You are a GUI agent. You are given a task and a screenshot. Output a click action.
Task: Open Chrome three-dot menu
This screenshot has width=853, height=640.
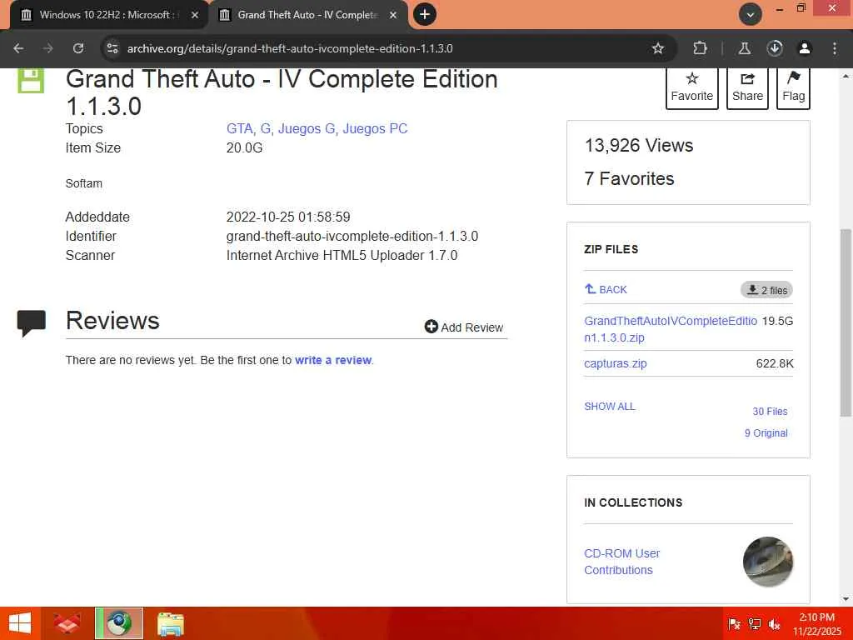pyautogui.click(x=835, y=48)
